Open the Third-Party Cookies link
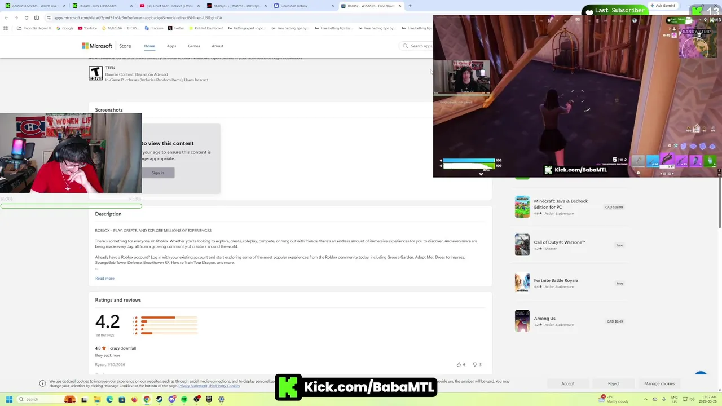Image resolution: width=722 pixels, height=406 pixels. [x=224, y=386]
